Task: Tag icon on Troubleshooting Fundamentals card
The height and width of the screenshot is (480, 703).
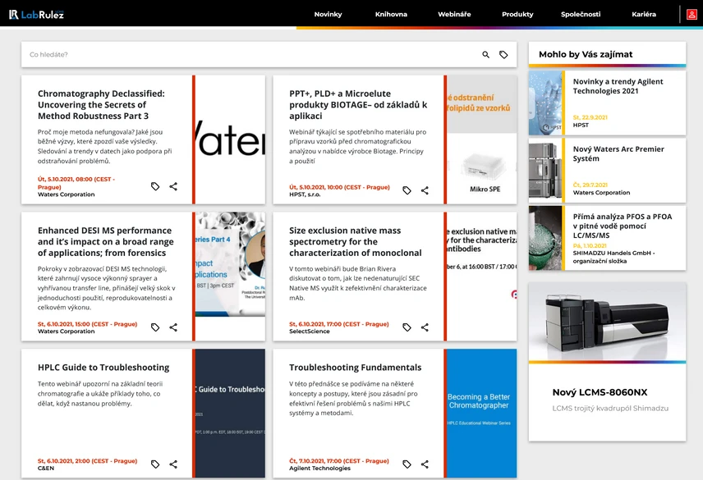Action: (x=407, y=464)
